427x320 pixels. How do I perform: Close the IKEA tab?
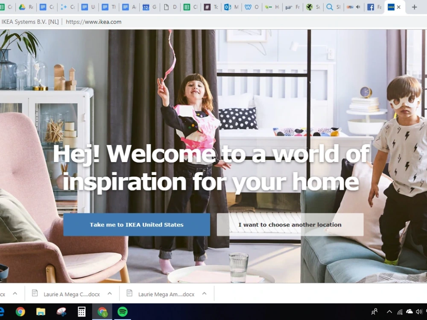click(399, 7)
